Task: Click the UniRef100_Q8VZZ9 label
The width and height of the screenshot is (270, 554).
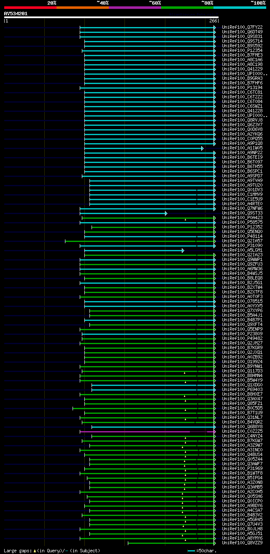Action: click(x=243, y=543)
